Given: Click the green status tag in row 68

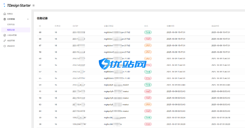Looking at the screenshot, I should click(x=148, y=32).
